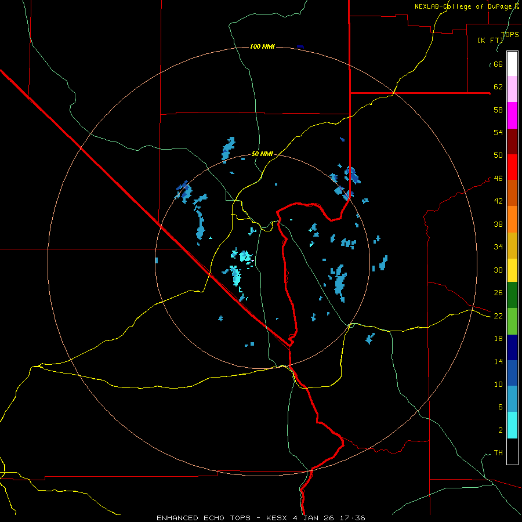Click the legend value 50

click(x=498, y=155)
